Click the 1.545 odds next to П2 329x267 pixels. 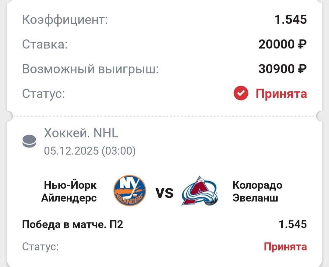pos(293,225)
